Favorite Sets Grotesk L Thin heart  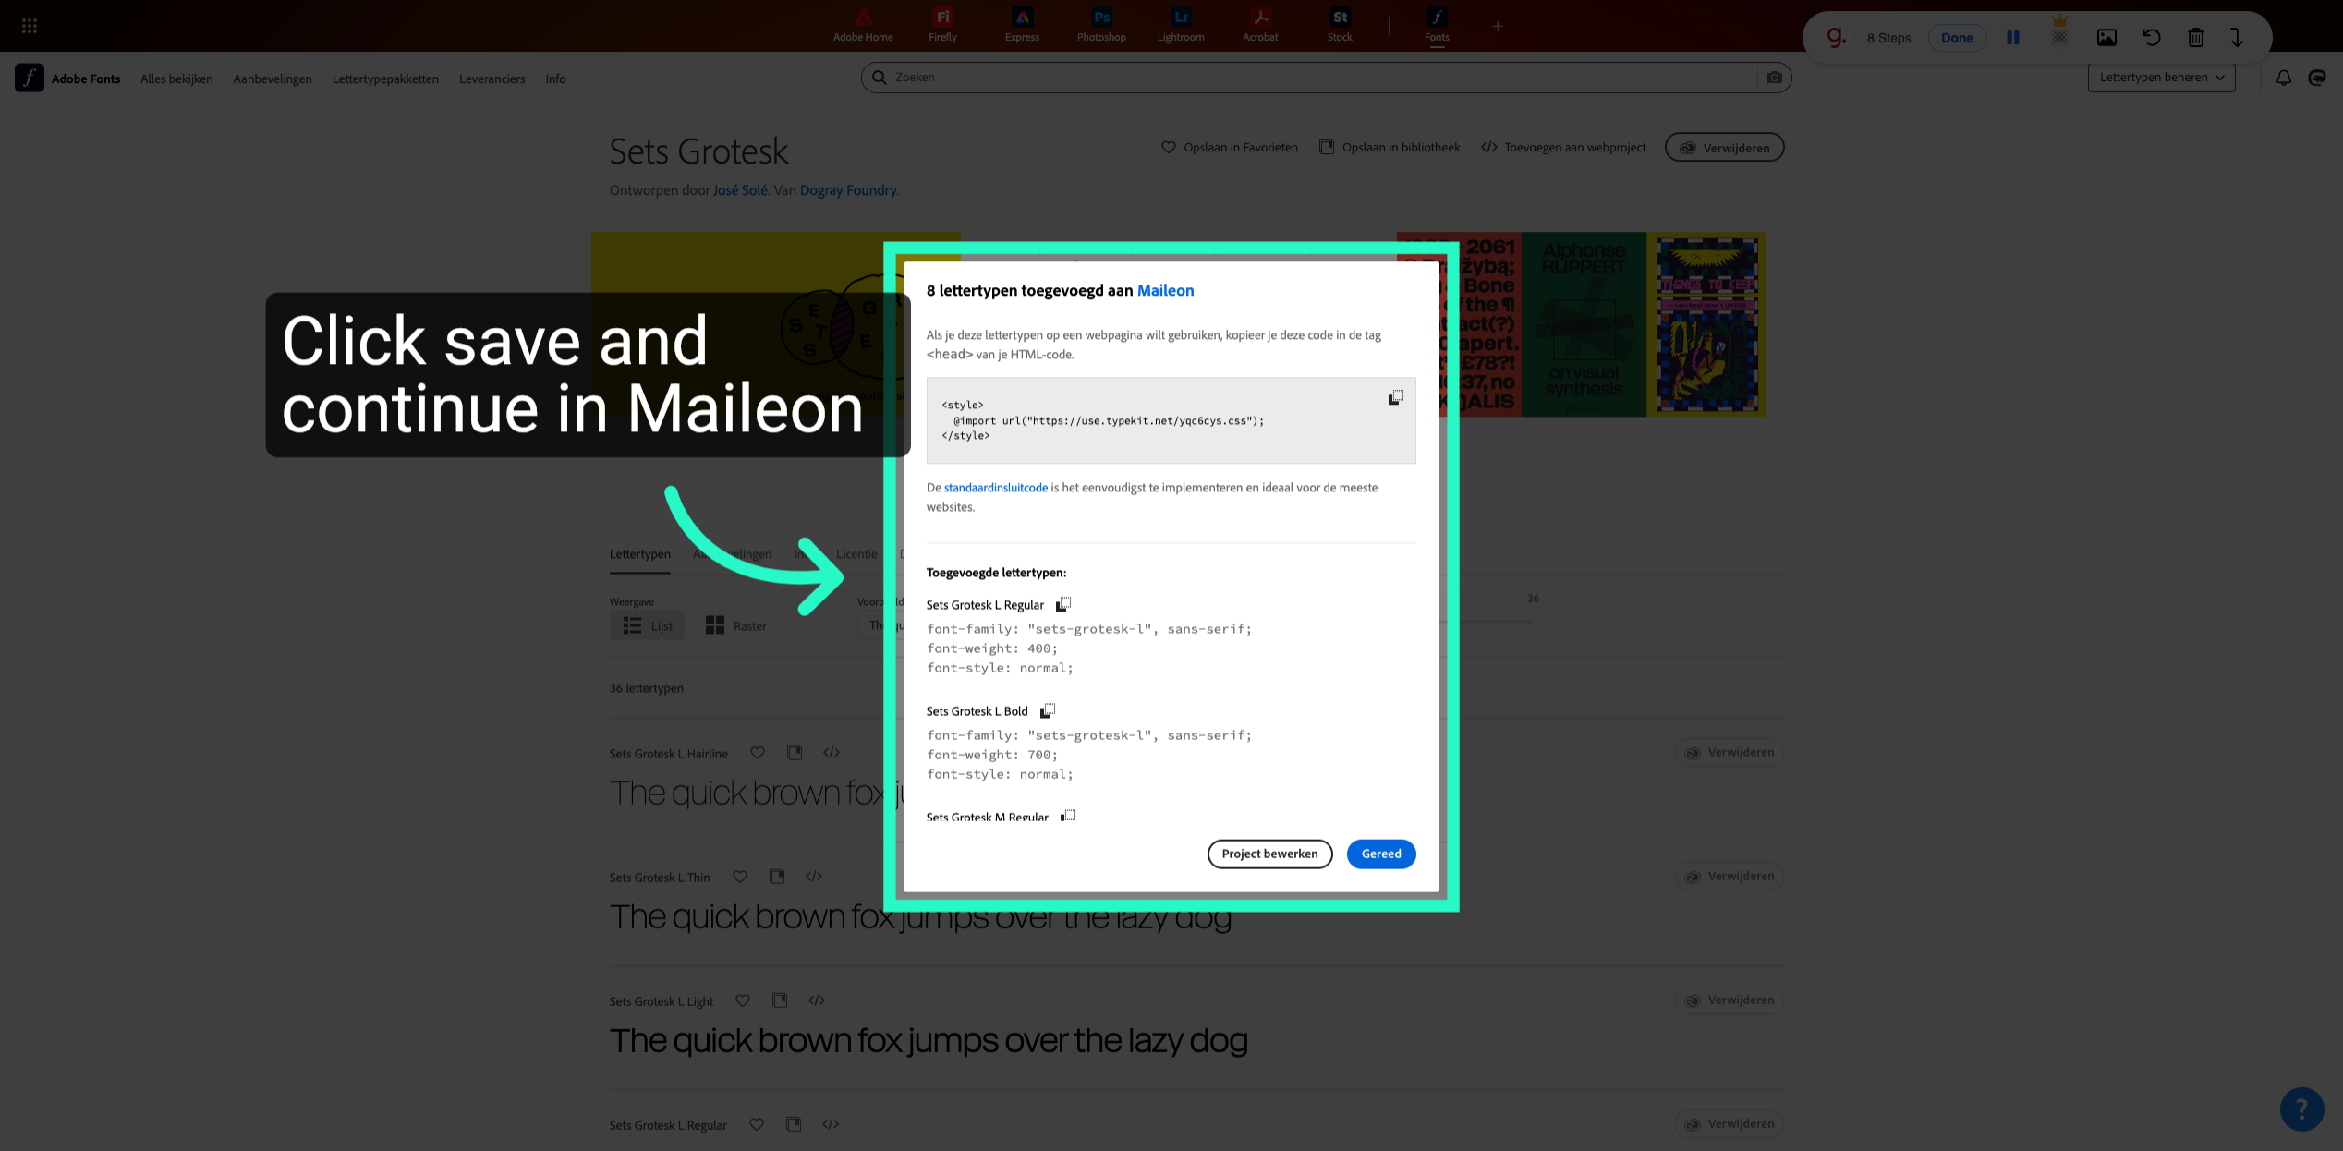(x=739, y=877)
